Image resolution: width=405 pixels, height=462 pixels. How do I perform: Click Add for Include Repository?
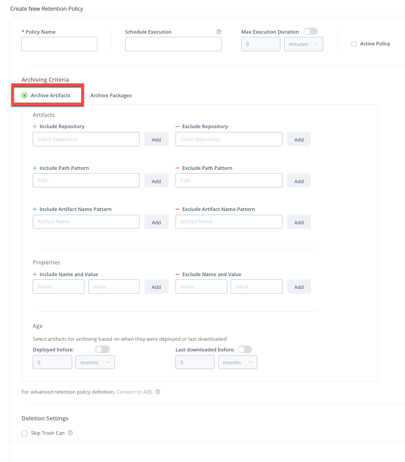[156, 139]
